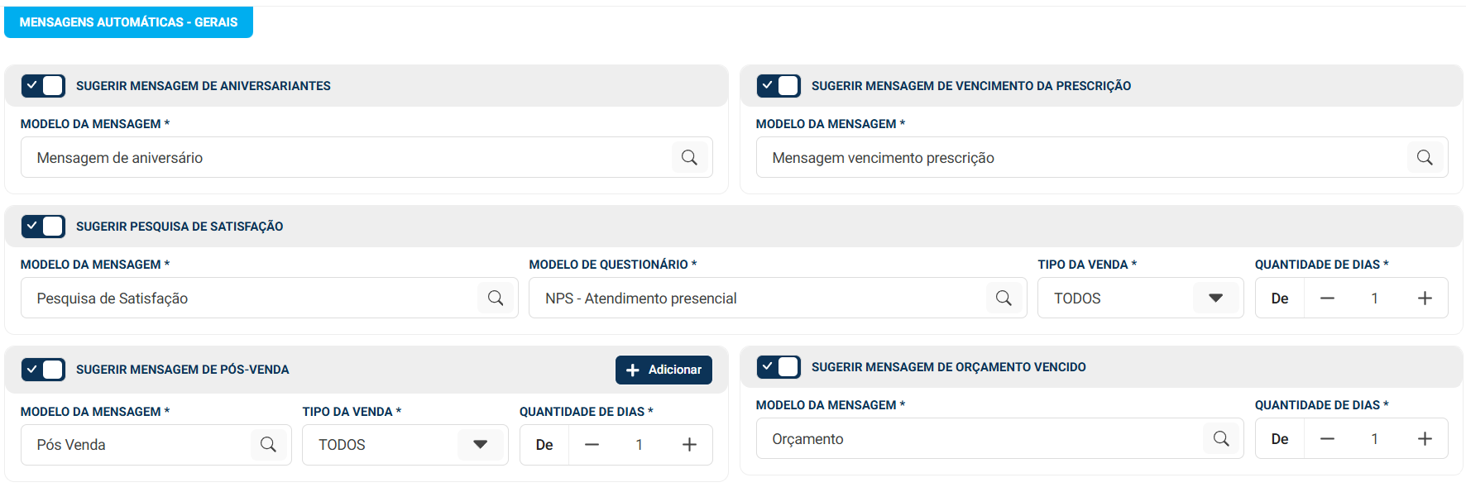Viewport: 1466px width, 492px height.
Task: Click search icon in Orçamento field
Action: (x=1221, y=438)
